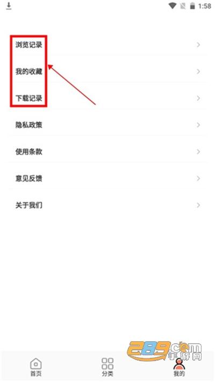The height and width of the screenshot is (382, 215).
Task: Open 隐私政策 privacy policy
Action: click(107, 125)
